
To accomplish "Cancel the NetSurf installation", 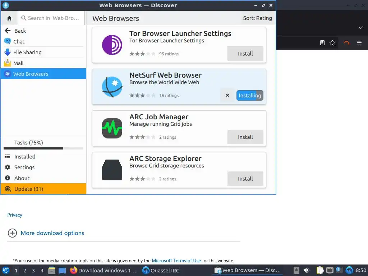I will click(227, 95).
